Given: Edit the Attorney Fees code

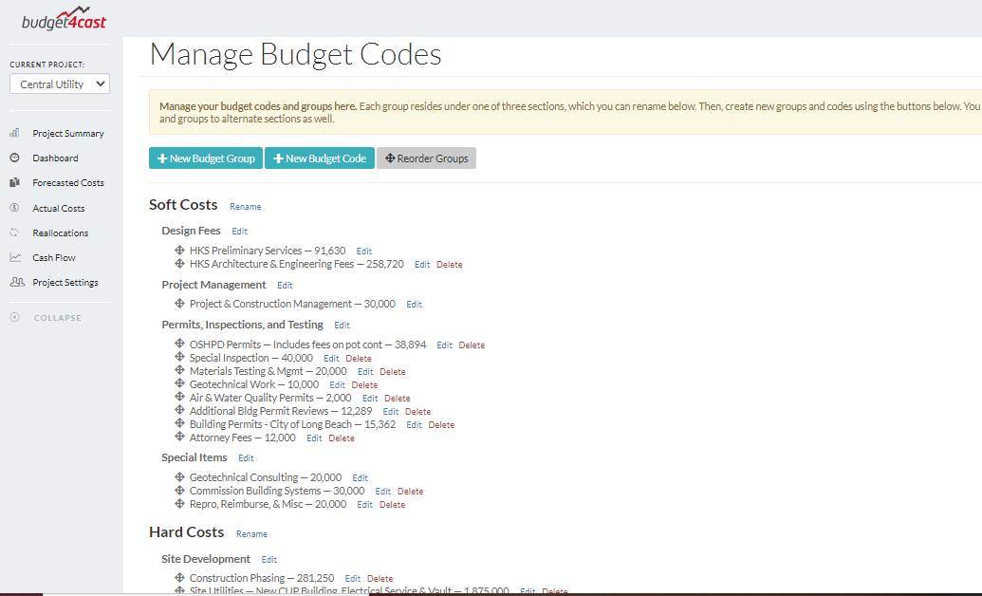Looking at the screenshot, I should pos(314,438).
